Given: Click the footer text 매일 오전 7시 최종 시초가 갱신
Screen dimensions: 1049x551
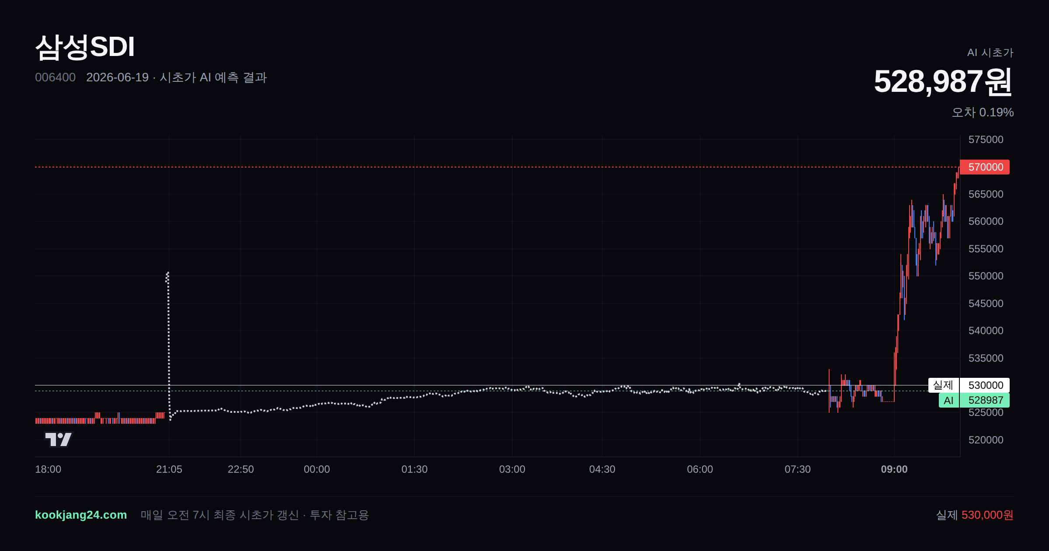Looking at the screenshot, I should pos(220,515).
